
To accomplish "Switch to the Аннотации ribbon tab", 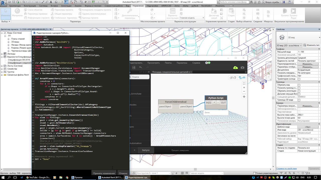I will click(66, 6).
